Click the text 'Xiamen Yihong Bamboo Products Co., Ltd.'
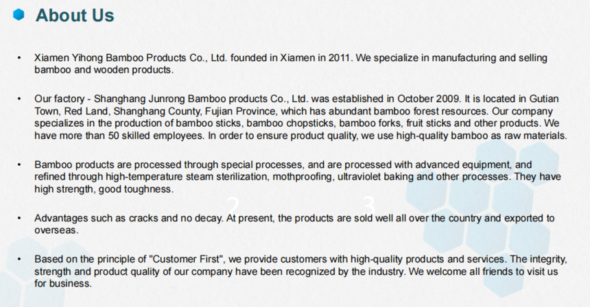This screenshot has height=307, width=590. click(x=131, y=58)
